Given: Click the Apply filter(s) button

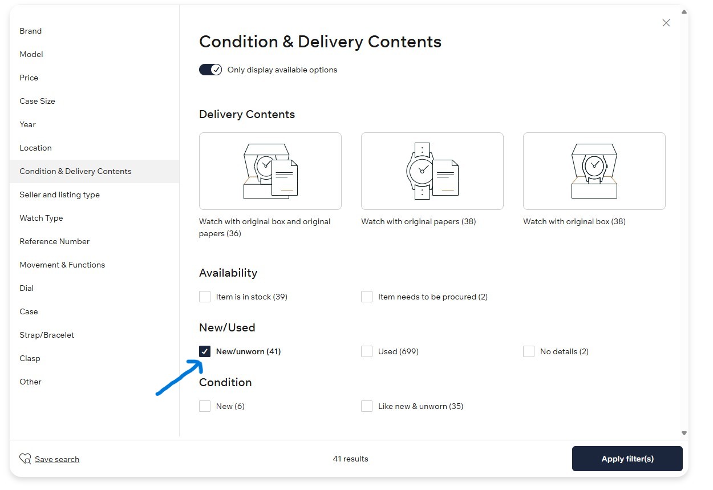Looking at the screenshot, I should coord(627,459).
